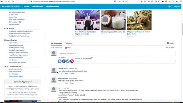Click the orange round extension icon
Image resolution: width=183 pixels, height=103 pixels.
pyautogui.click(x=166, y=1)
